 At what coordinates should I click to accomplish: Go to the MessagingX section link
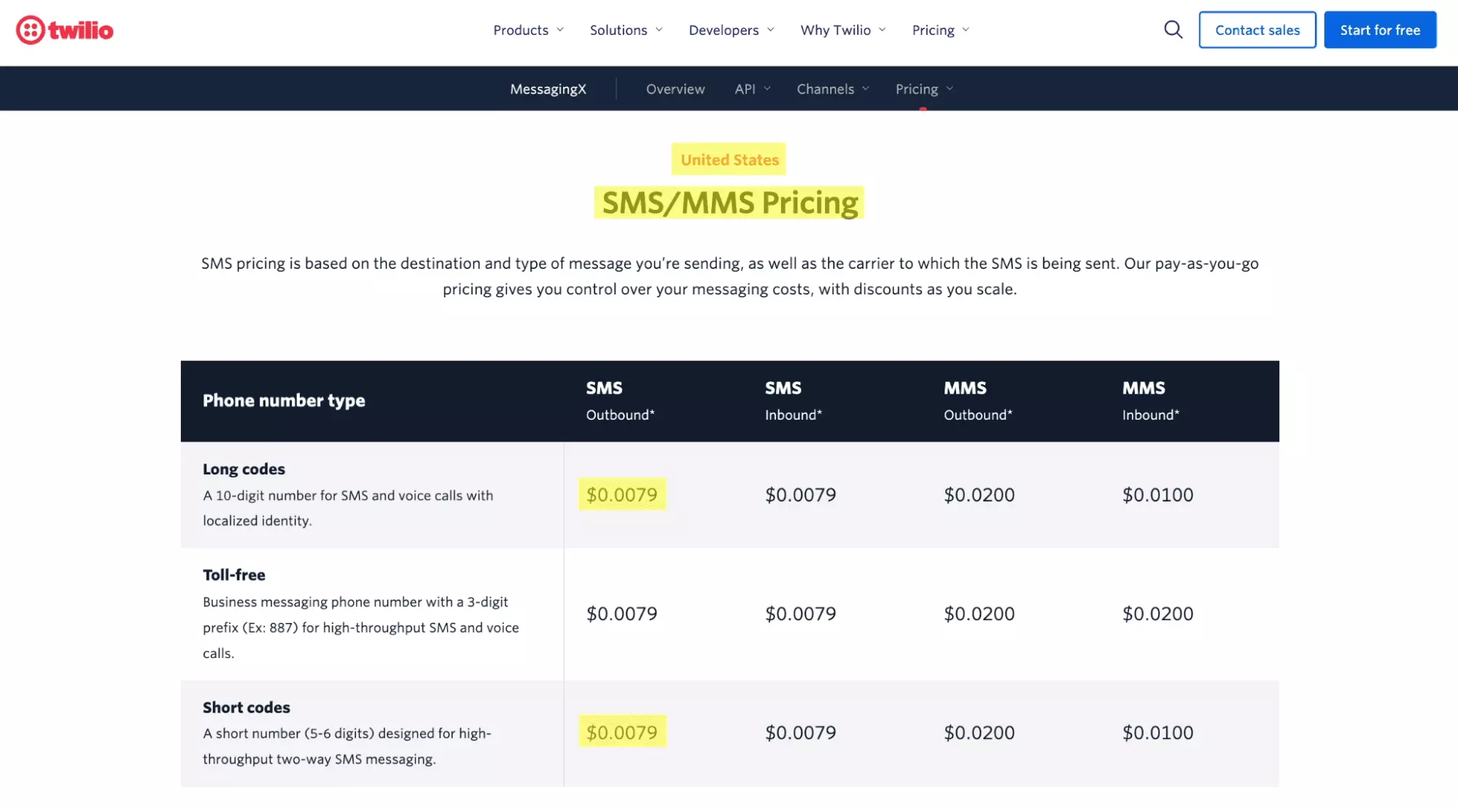click(548, 89)
